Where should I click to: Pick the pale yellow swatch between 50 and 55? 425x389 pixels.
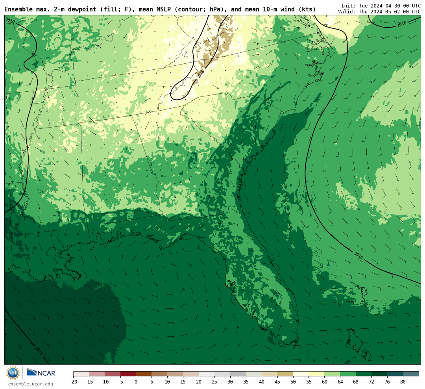[x=301, y=374]
